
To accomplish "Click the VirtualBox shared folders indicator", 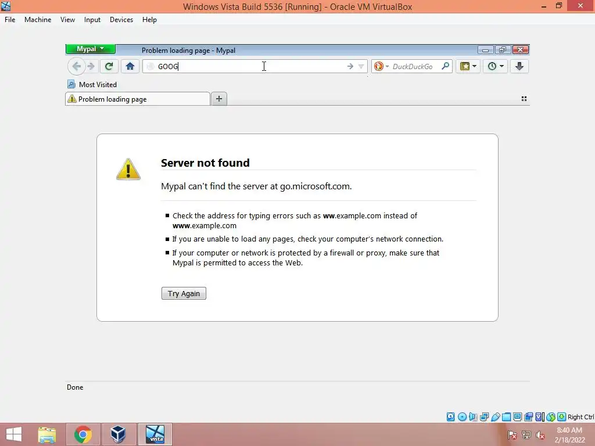I will pos(506,417).
